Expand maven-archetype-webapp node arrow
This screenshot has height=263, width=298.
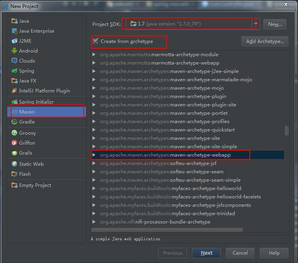tap(94, 155)
